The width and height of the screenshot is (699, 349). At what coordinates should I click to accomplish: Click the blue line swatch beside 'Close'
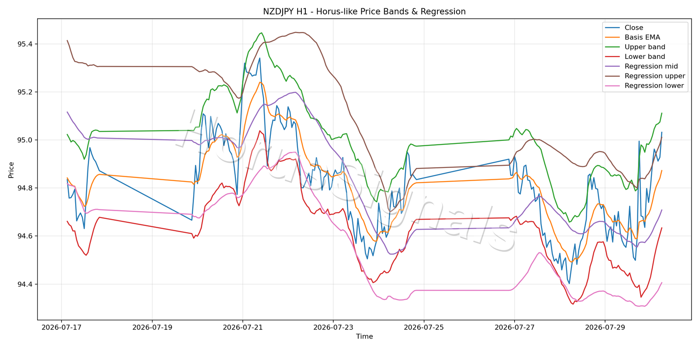(612, 28)
